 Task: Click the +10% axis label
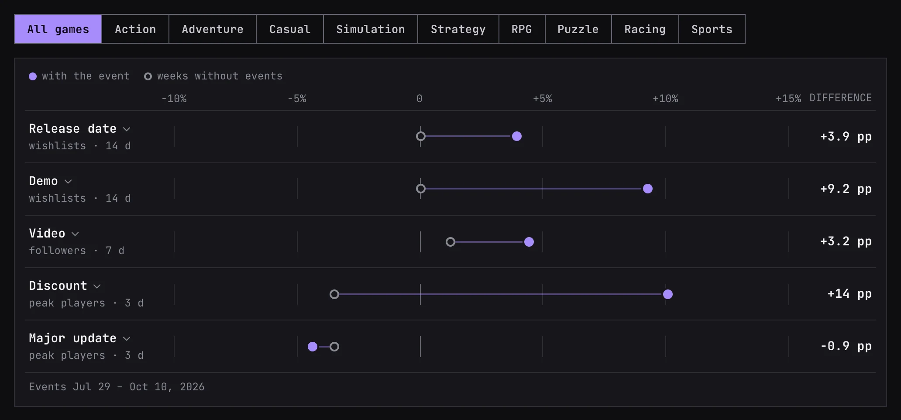point(665,99)
